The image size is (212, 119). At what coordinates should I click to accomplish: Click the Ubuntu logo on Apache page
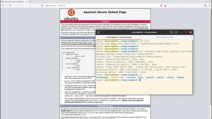(71, 15)
